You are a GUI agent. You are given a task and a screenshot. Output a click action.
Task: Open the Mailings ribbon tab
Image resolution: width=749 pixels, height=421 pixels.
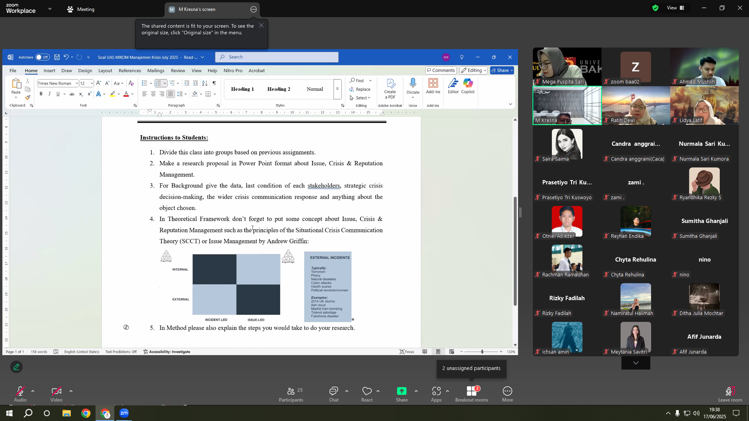156,71
